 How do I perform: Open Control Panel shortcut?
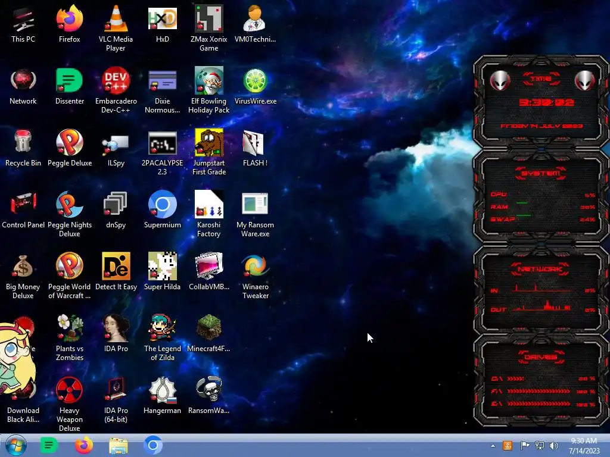click(23, 210)
